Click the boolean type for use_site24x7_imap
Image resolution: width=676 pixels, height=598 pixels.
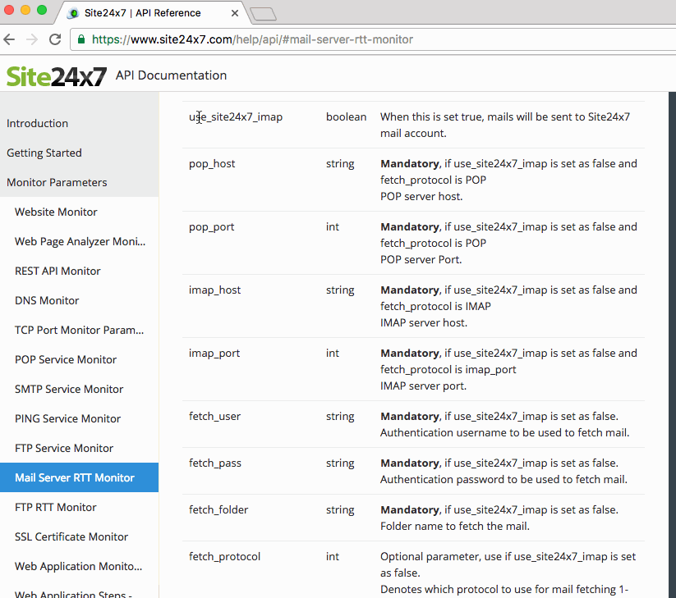pos(346,117)
